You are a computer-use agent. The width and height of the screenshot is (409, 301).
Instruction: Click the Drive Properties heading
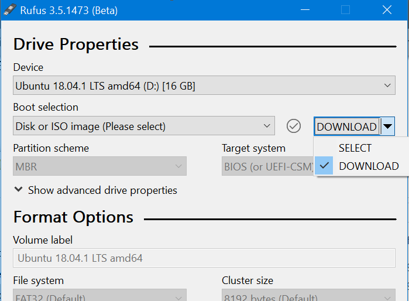pyautogui.click(x=76, y=44)
